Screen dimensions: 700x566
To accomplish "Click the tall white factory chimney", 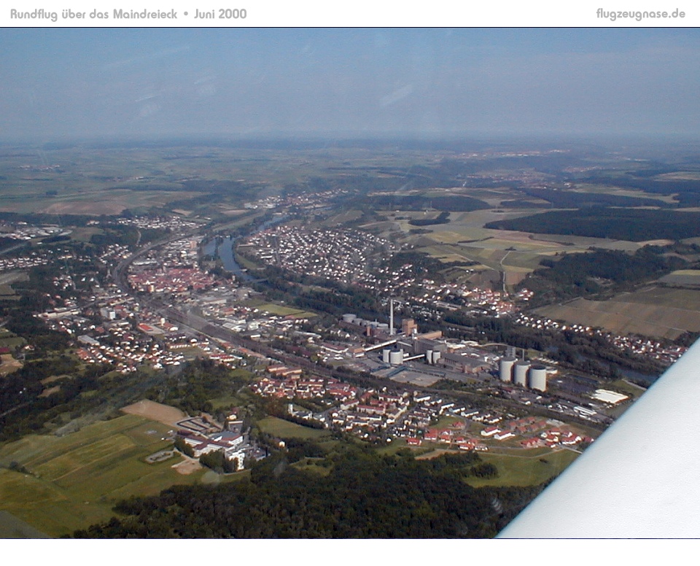I will 392,317.
